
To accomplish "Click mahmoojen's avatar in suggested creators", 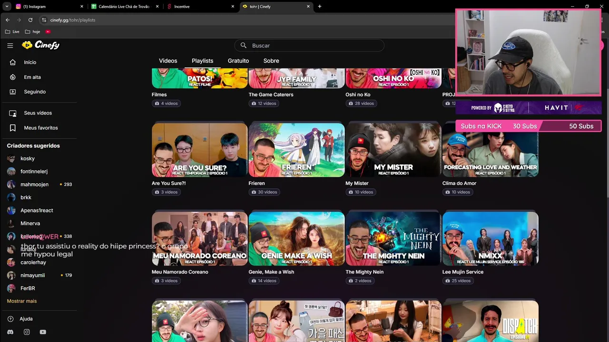I will pos(11,184).
